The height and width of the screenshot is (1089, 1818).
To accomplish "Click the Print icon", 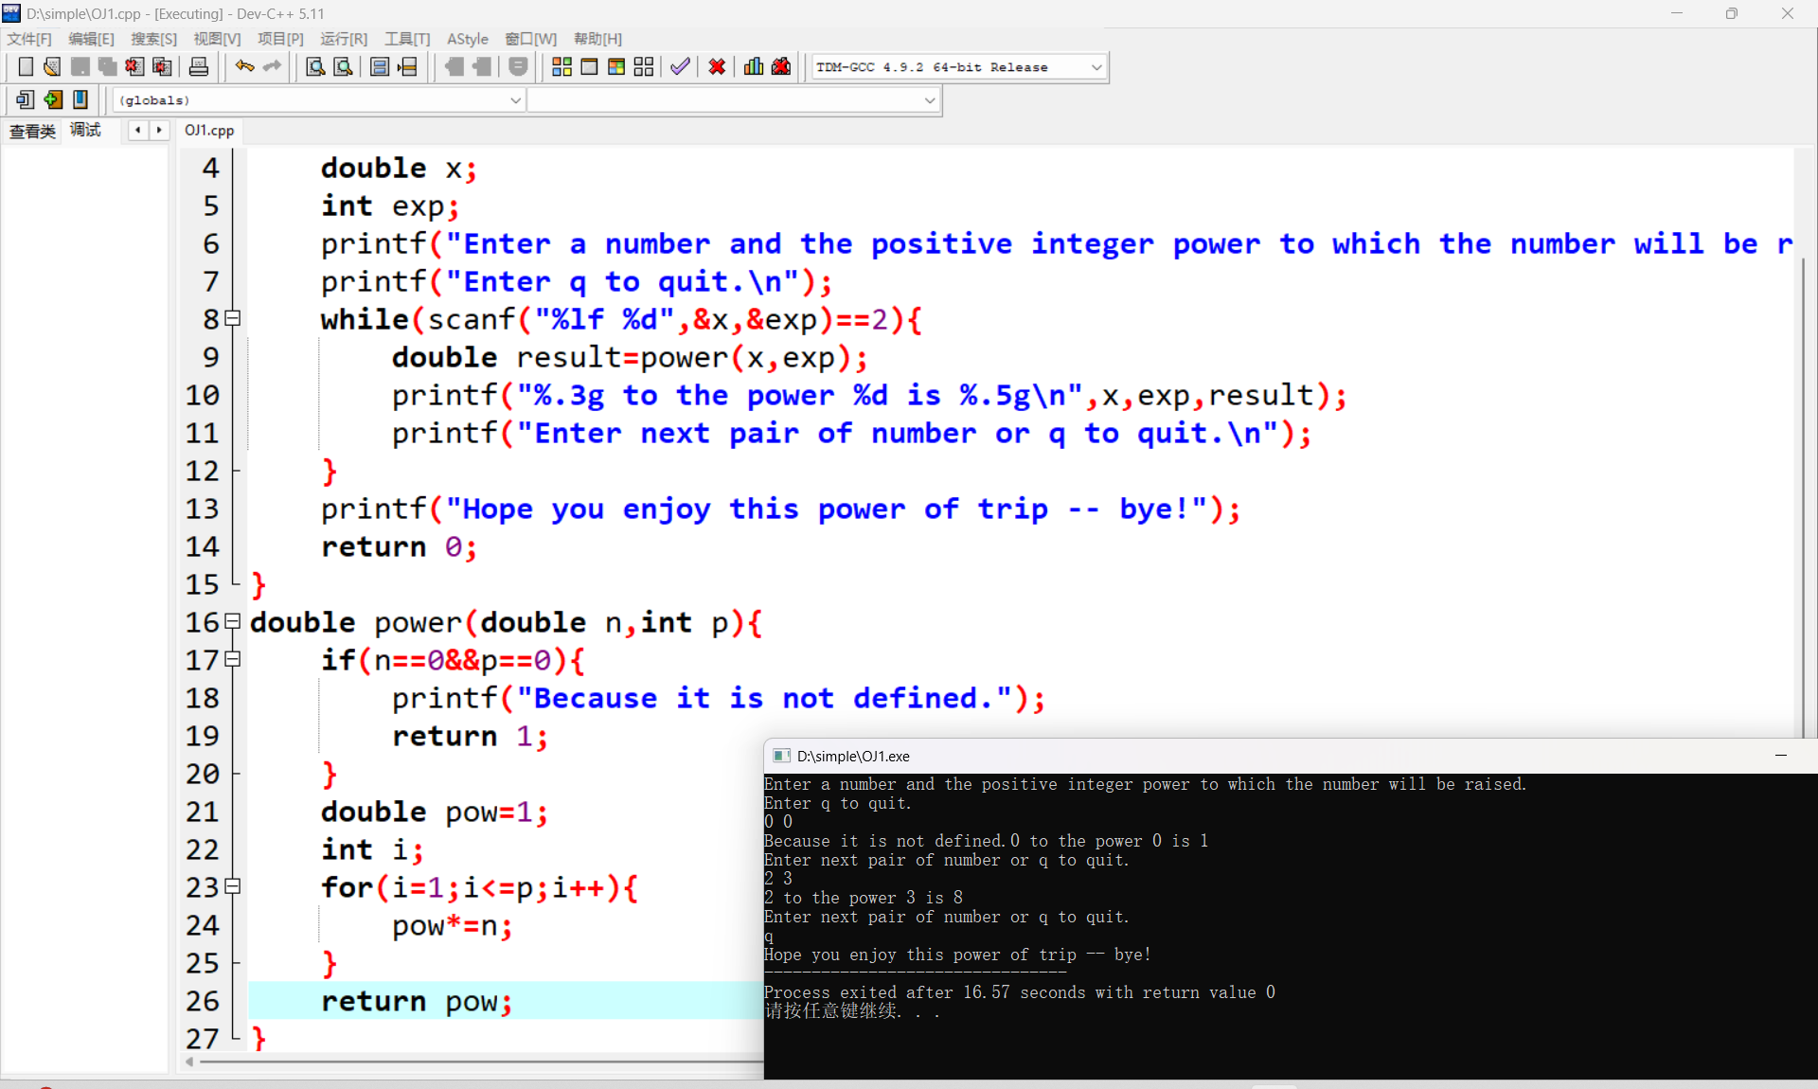I will [199, 67].
